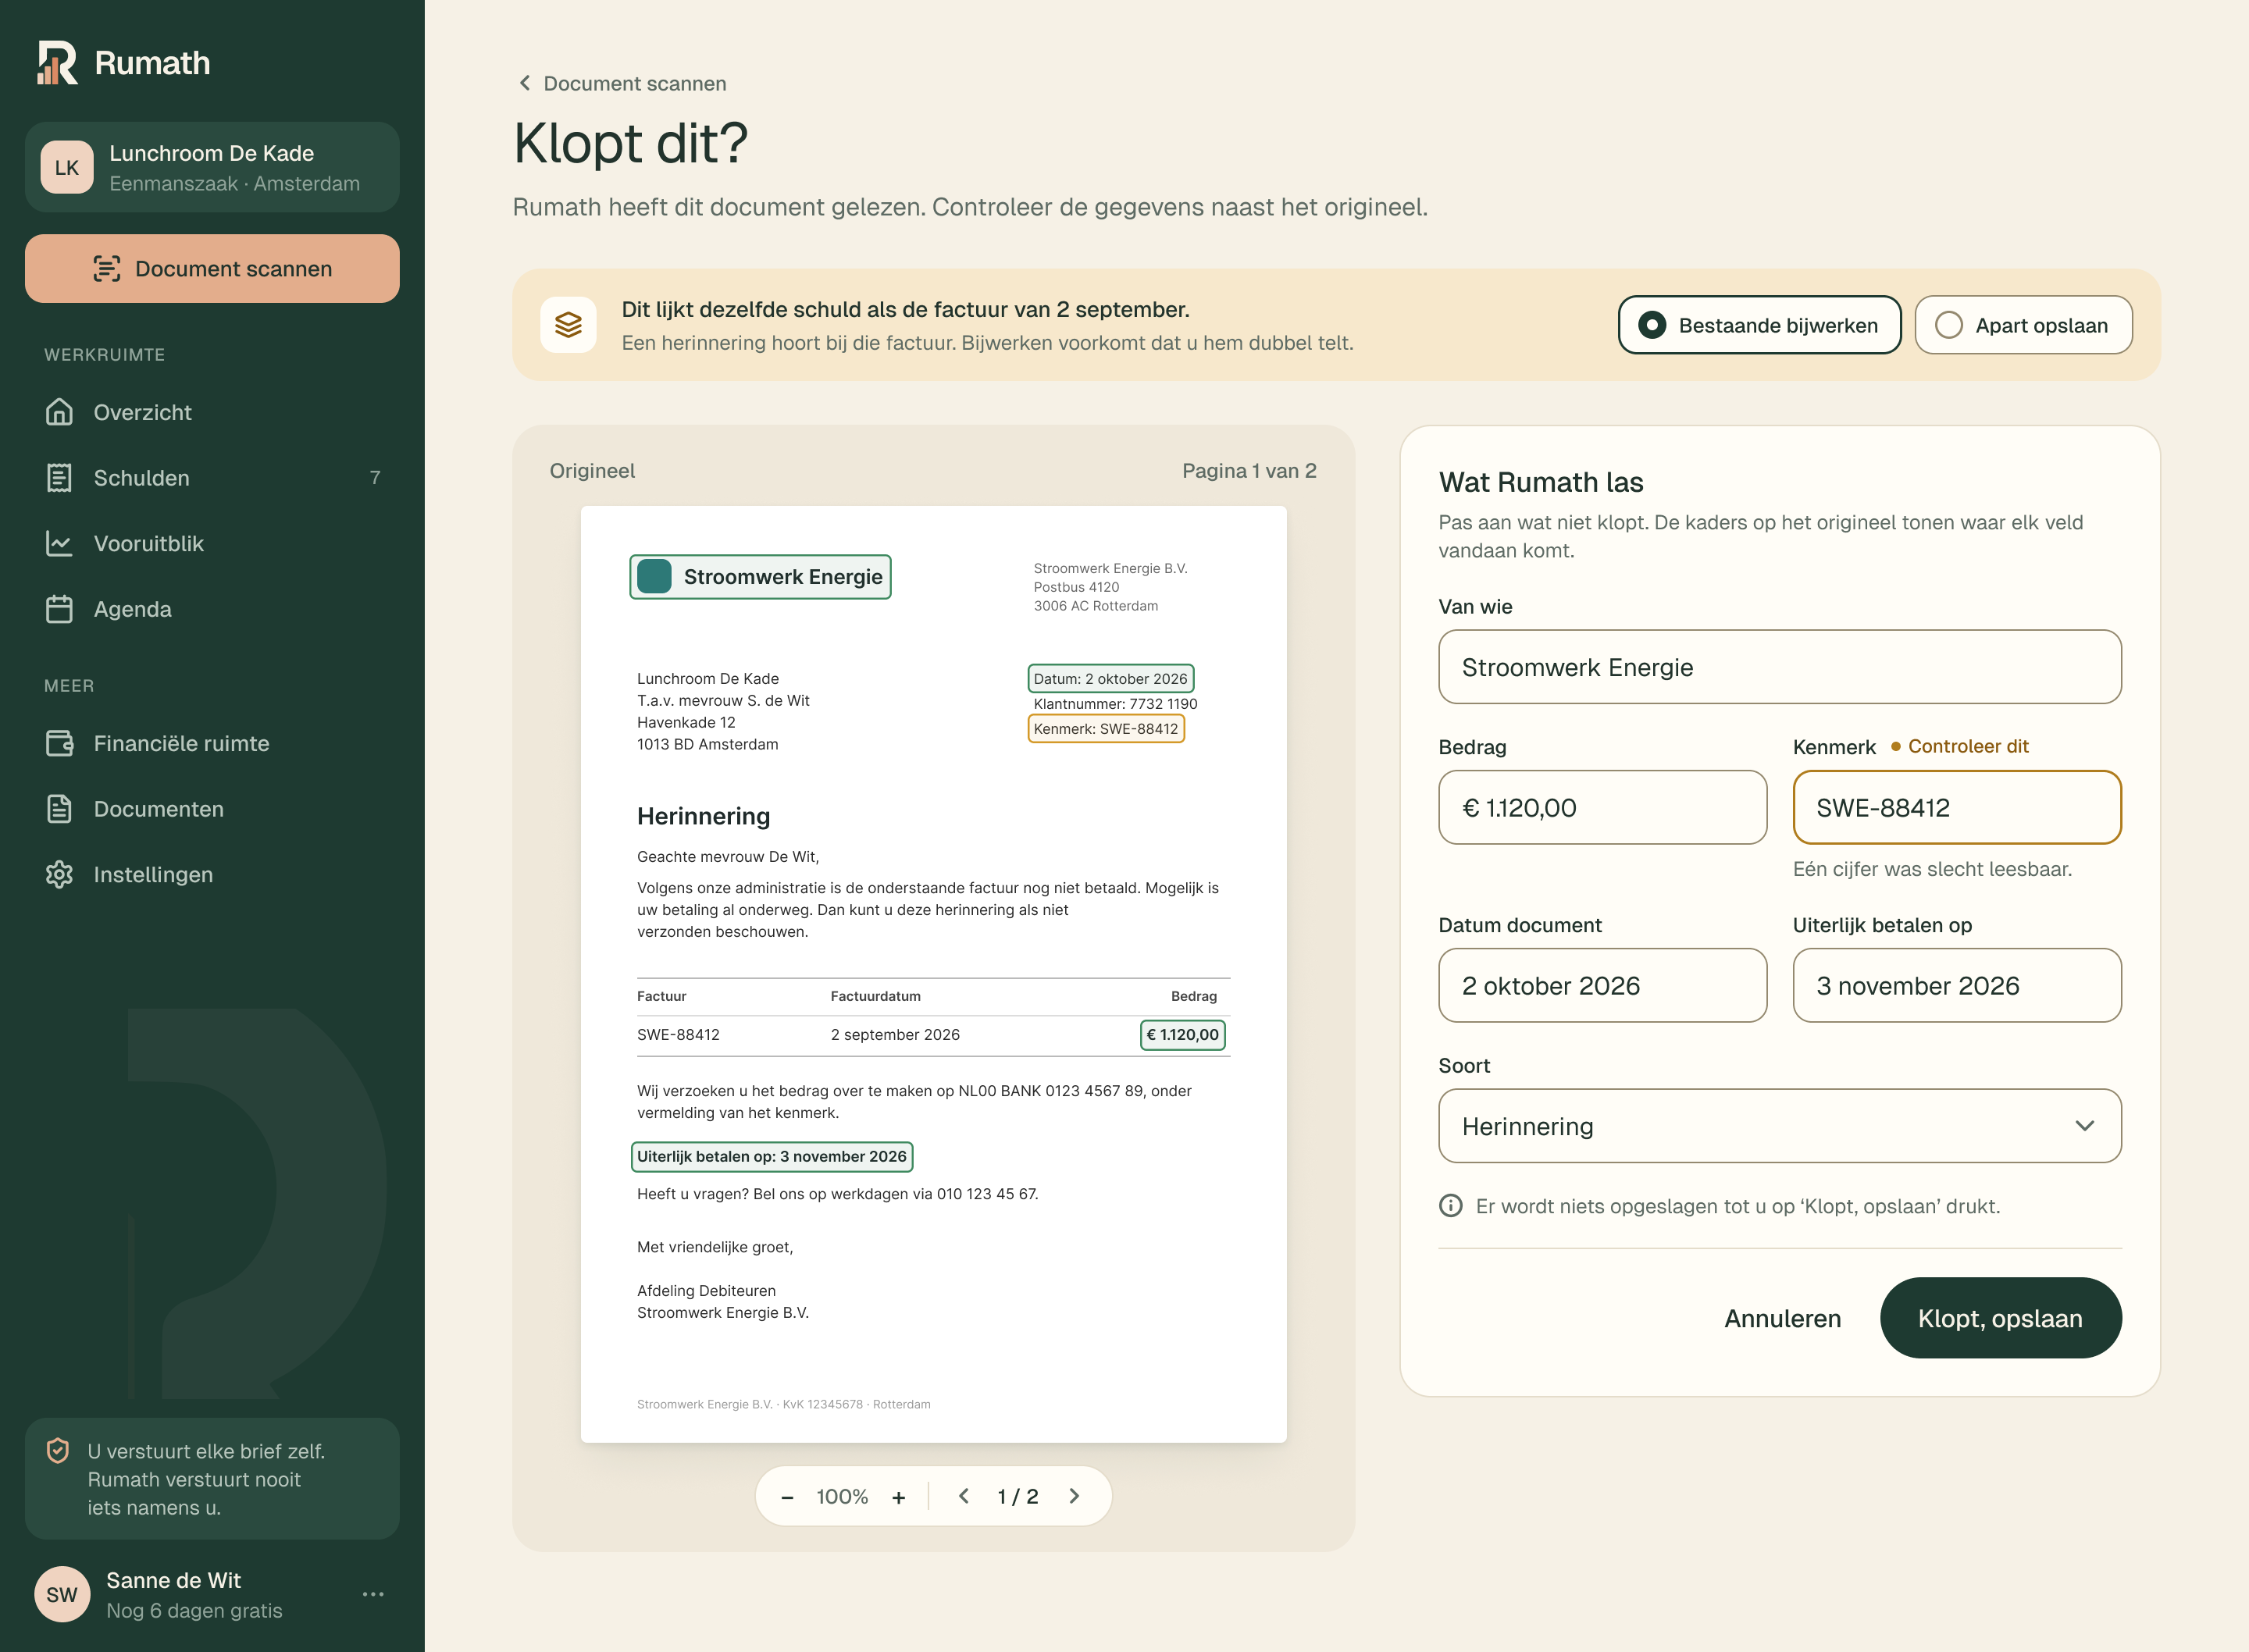Zoom out with the minus icon

(787, 1497)
